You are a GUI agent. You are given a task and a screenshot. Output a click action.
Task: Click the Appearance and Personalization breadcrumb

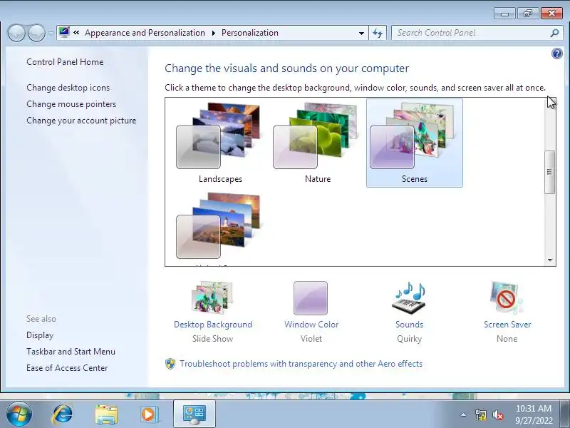pos(145,33)
